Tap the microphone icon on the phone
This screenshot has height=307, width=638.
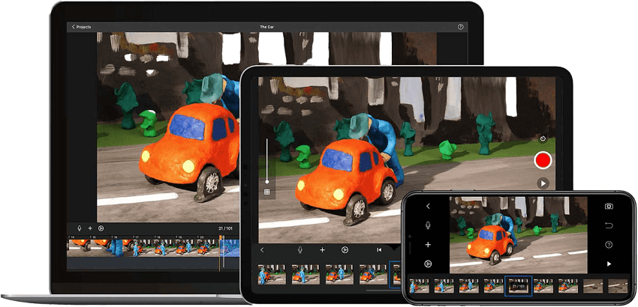tap(428, 225)
